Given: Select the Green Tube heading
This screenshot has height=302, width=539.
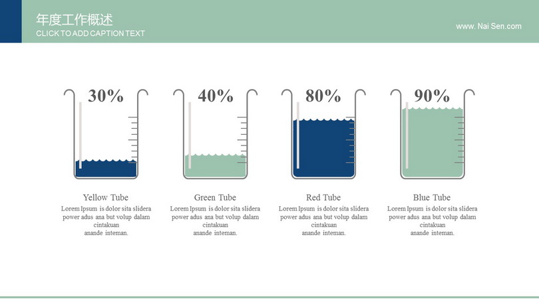Looking at the screenshot, I should coord(215,197).
